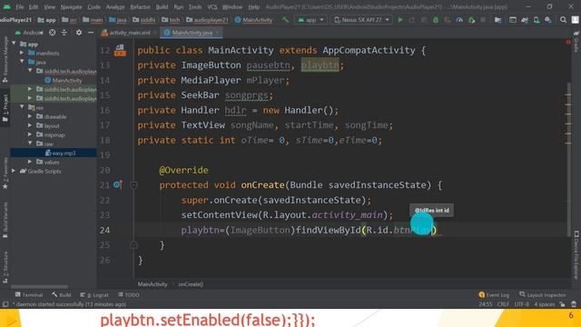Expand the layout folder arrow
Screen dimensions: 581x327
coord(30,125)
